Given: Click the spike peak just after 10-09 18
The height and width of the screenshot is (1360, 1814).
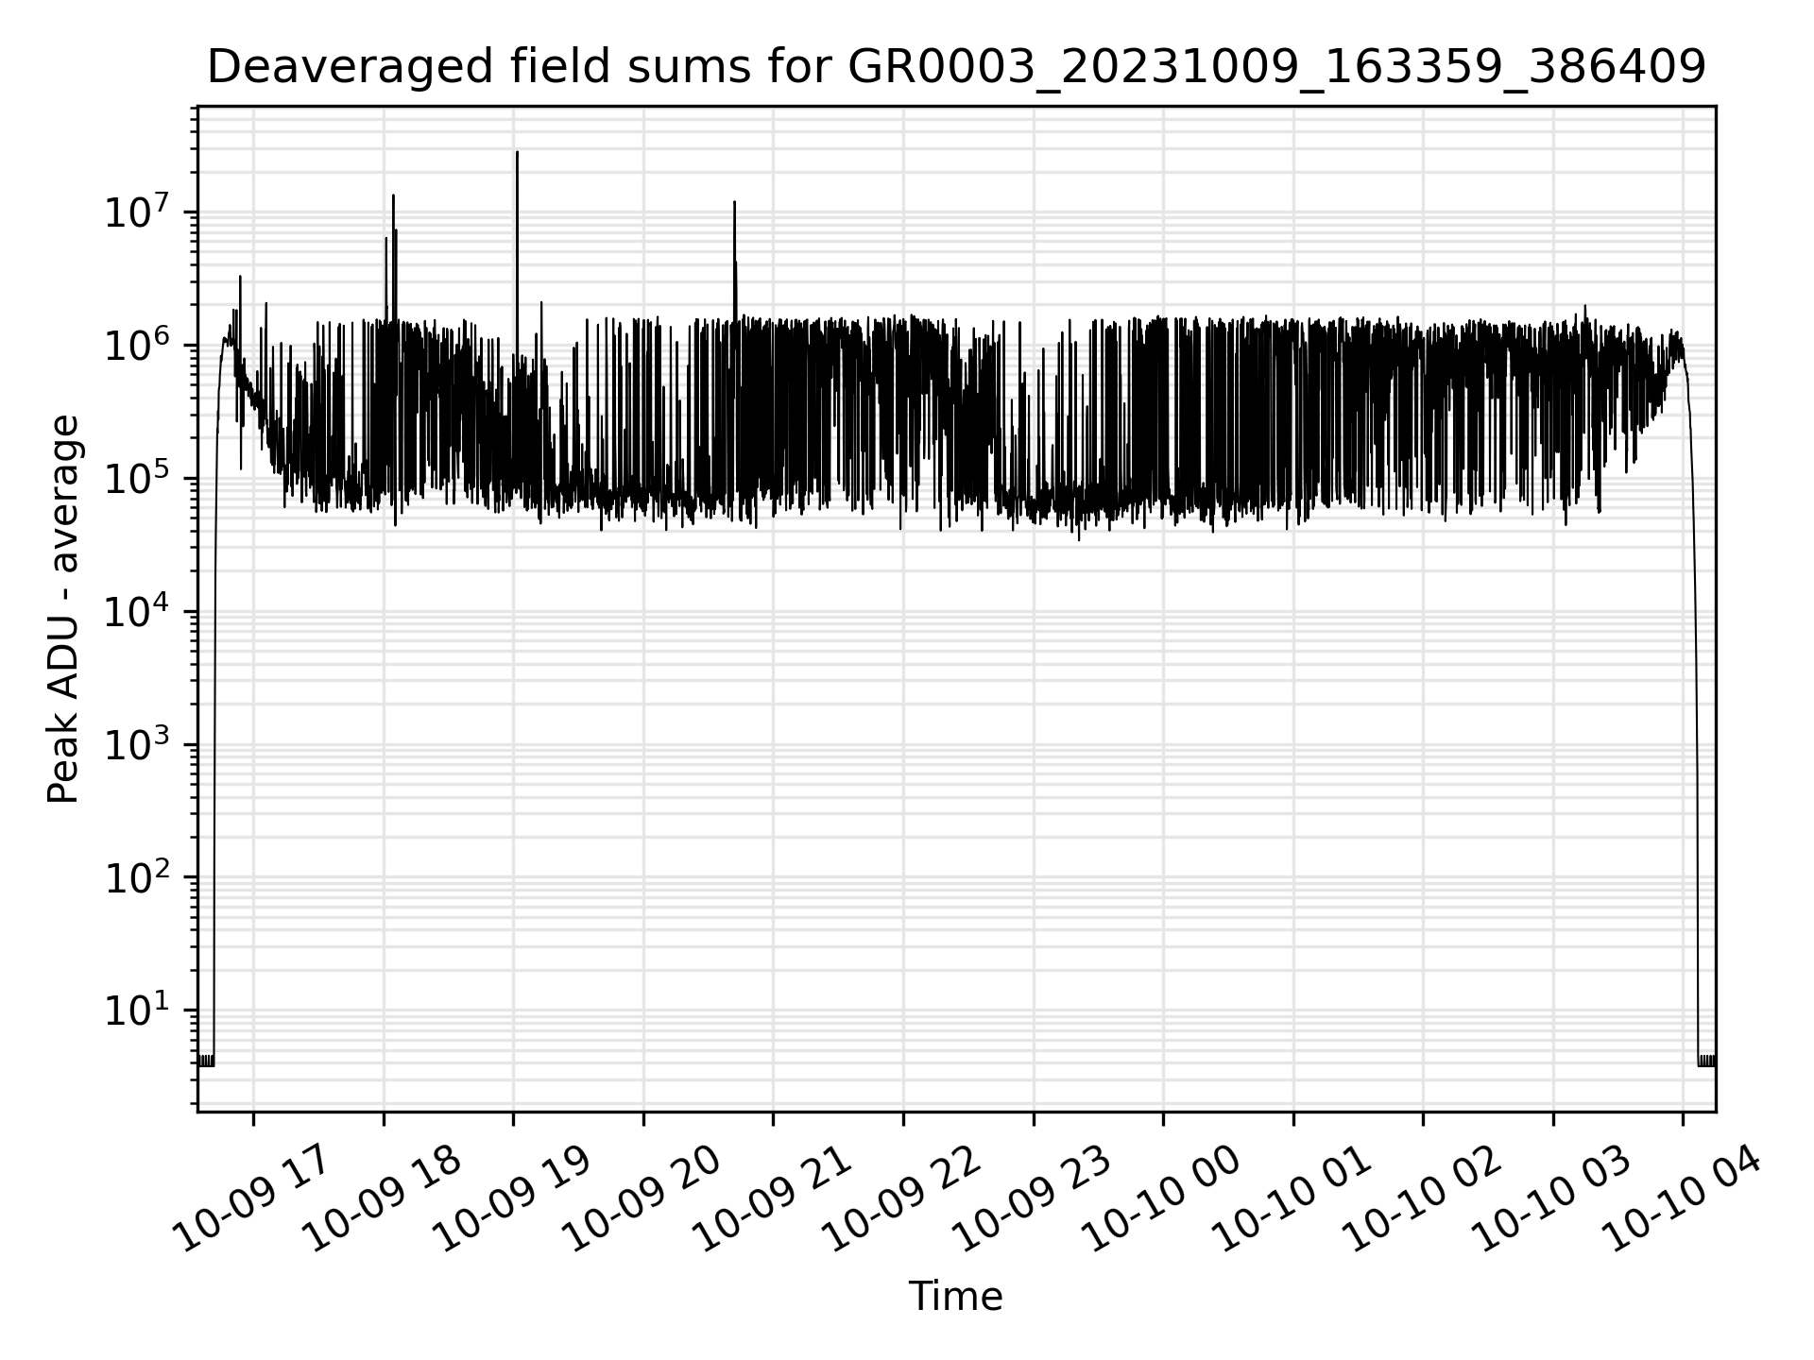Looking at the screenshot, I should pyautogui.click(x=393, y=196).
